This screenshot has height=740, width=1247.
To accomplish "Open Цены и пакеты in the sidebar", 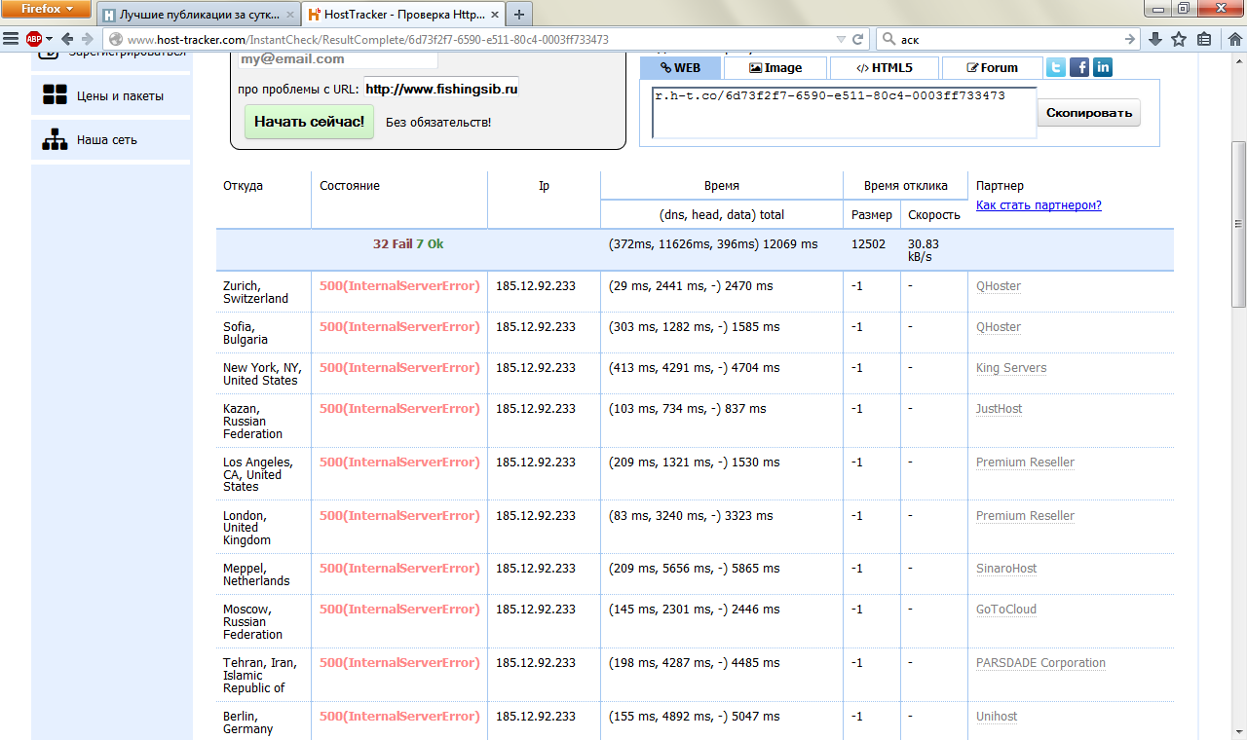I will [x=120, y=96].
